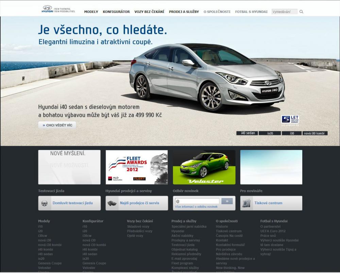
Task: Open the Práce snů footer link
Action: tap(268, 236)
